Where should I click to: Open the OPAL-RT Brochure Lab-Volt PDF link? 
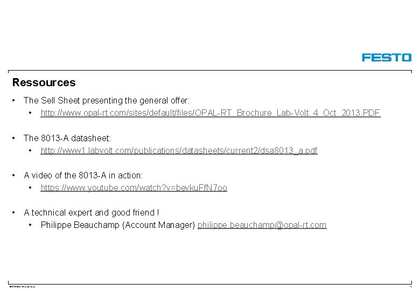coord(210,113)
